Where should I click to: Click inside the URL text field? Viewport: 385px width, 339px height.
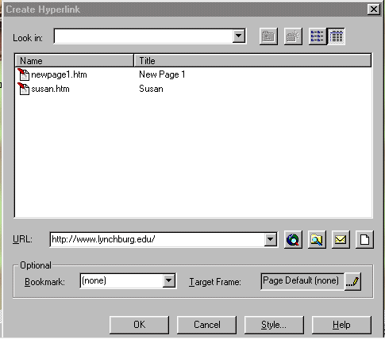[157, 239]
